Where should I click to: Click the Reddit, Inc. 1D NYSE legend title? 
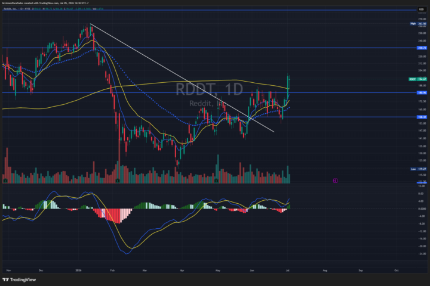coord(17,9)
